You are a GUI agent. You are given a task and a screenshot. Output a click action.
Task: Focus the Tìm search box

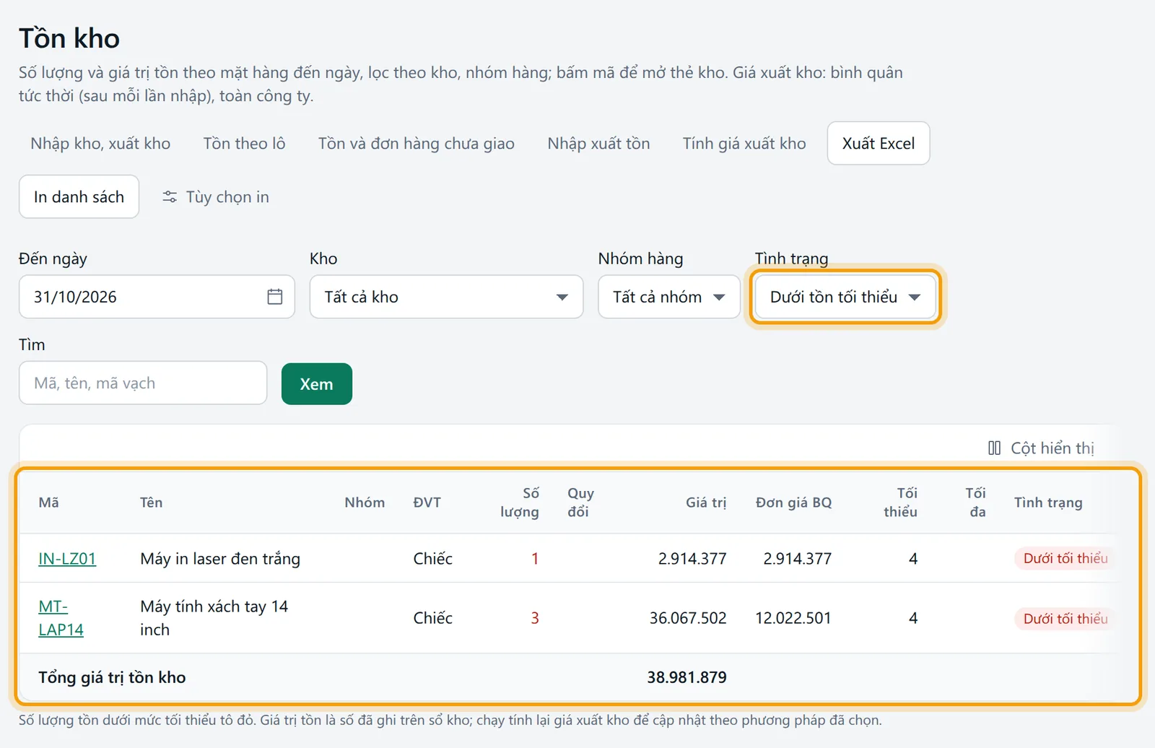(143, 383)
